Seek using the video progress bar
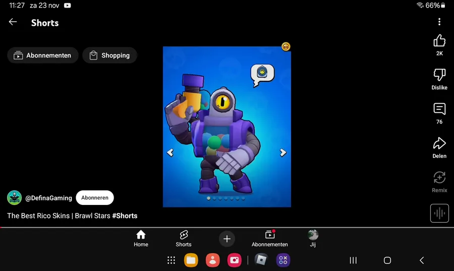Image resolution: width=454 pixels, height=271 pixels. (x=227, y=228)
